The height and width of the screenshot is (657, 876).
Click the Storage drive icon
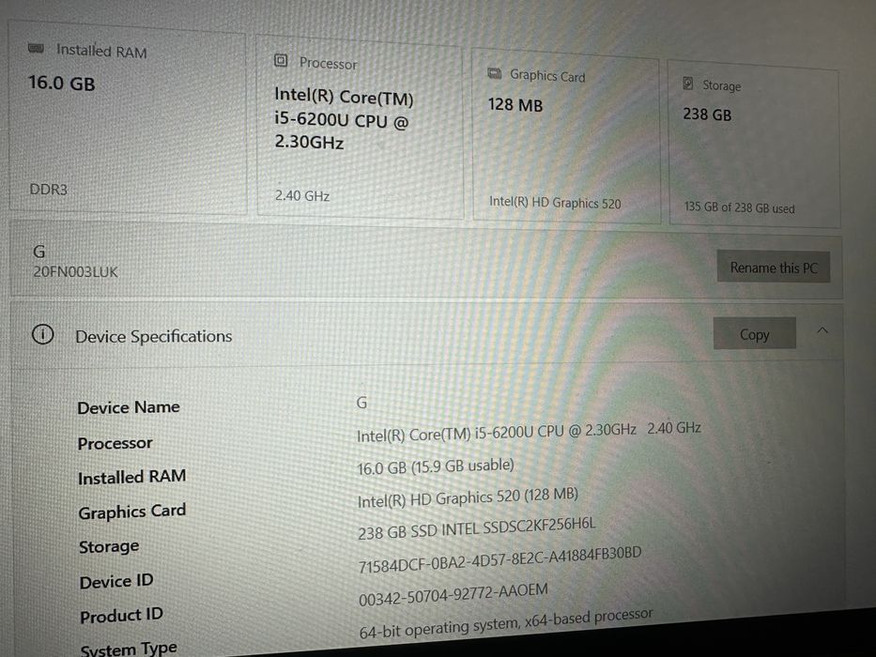pos(688,84)
